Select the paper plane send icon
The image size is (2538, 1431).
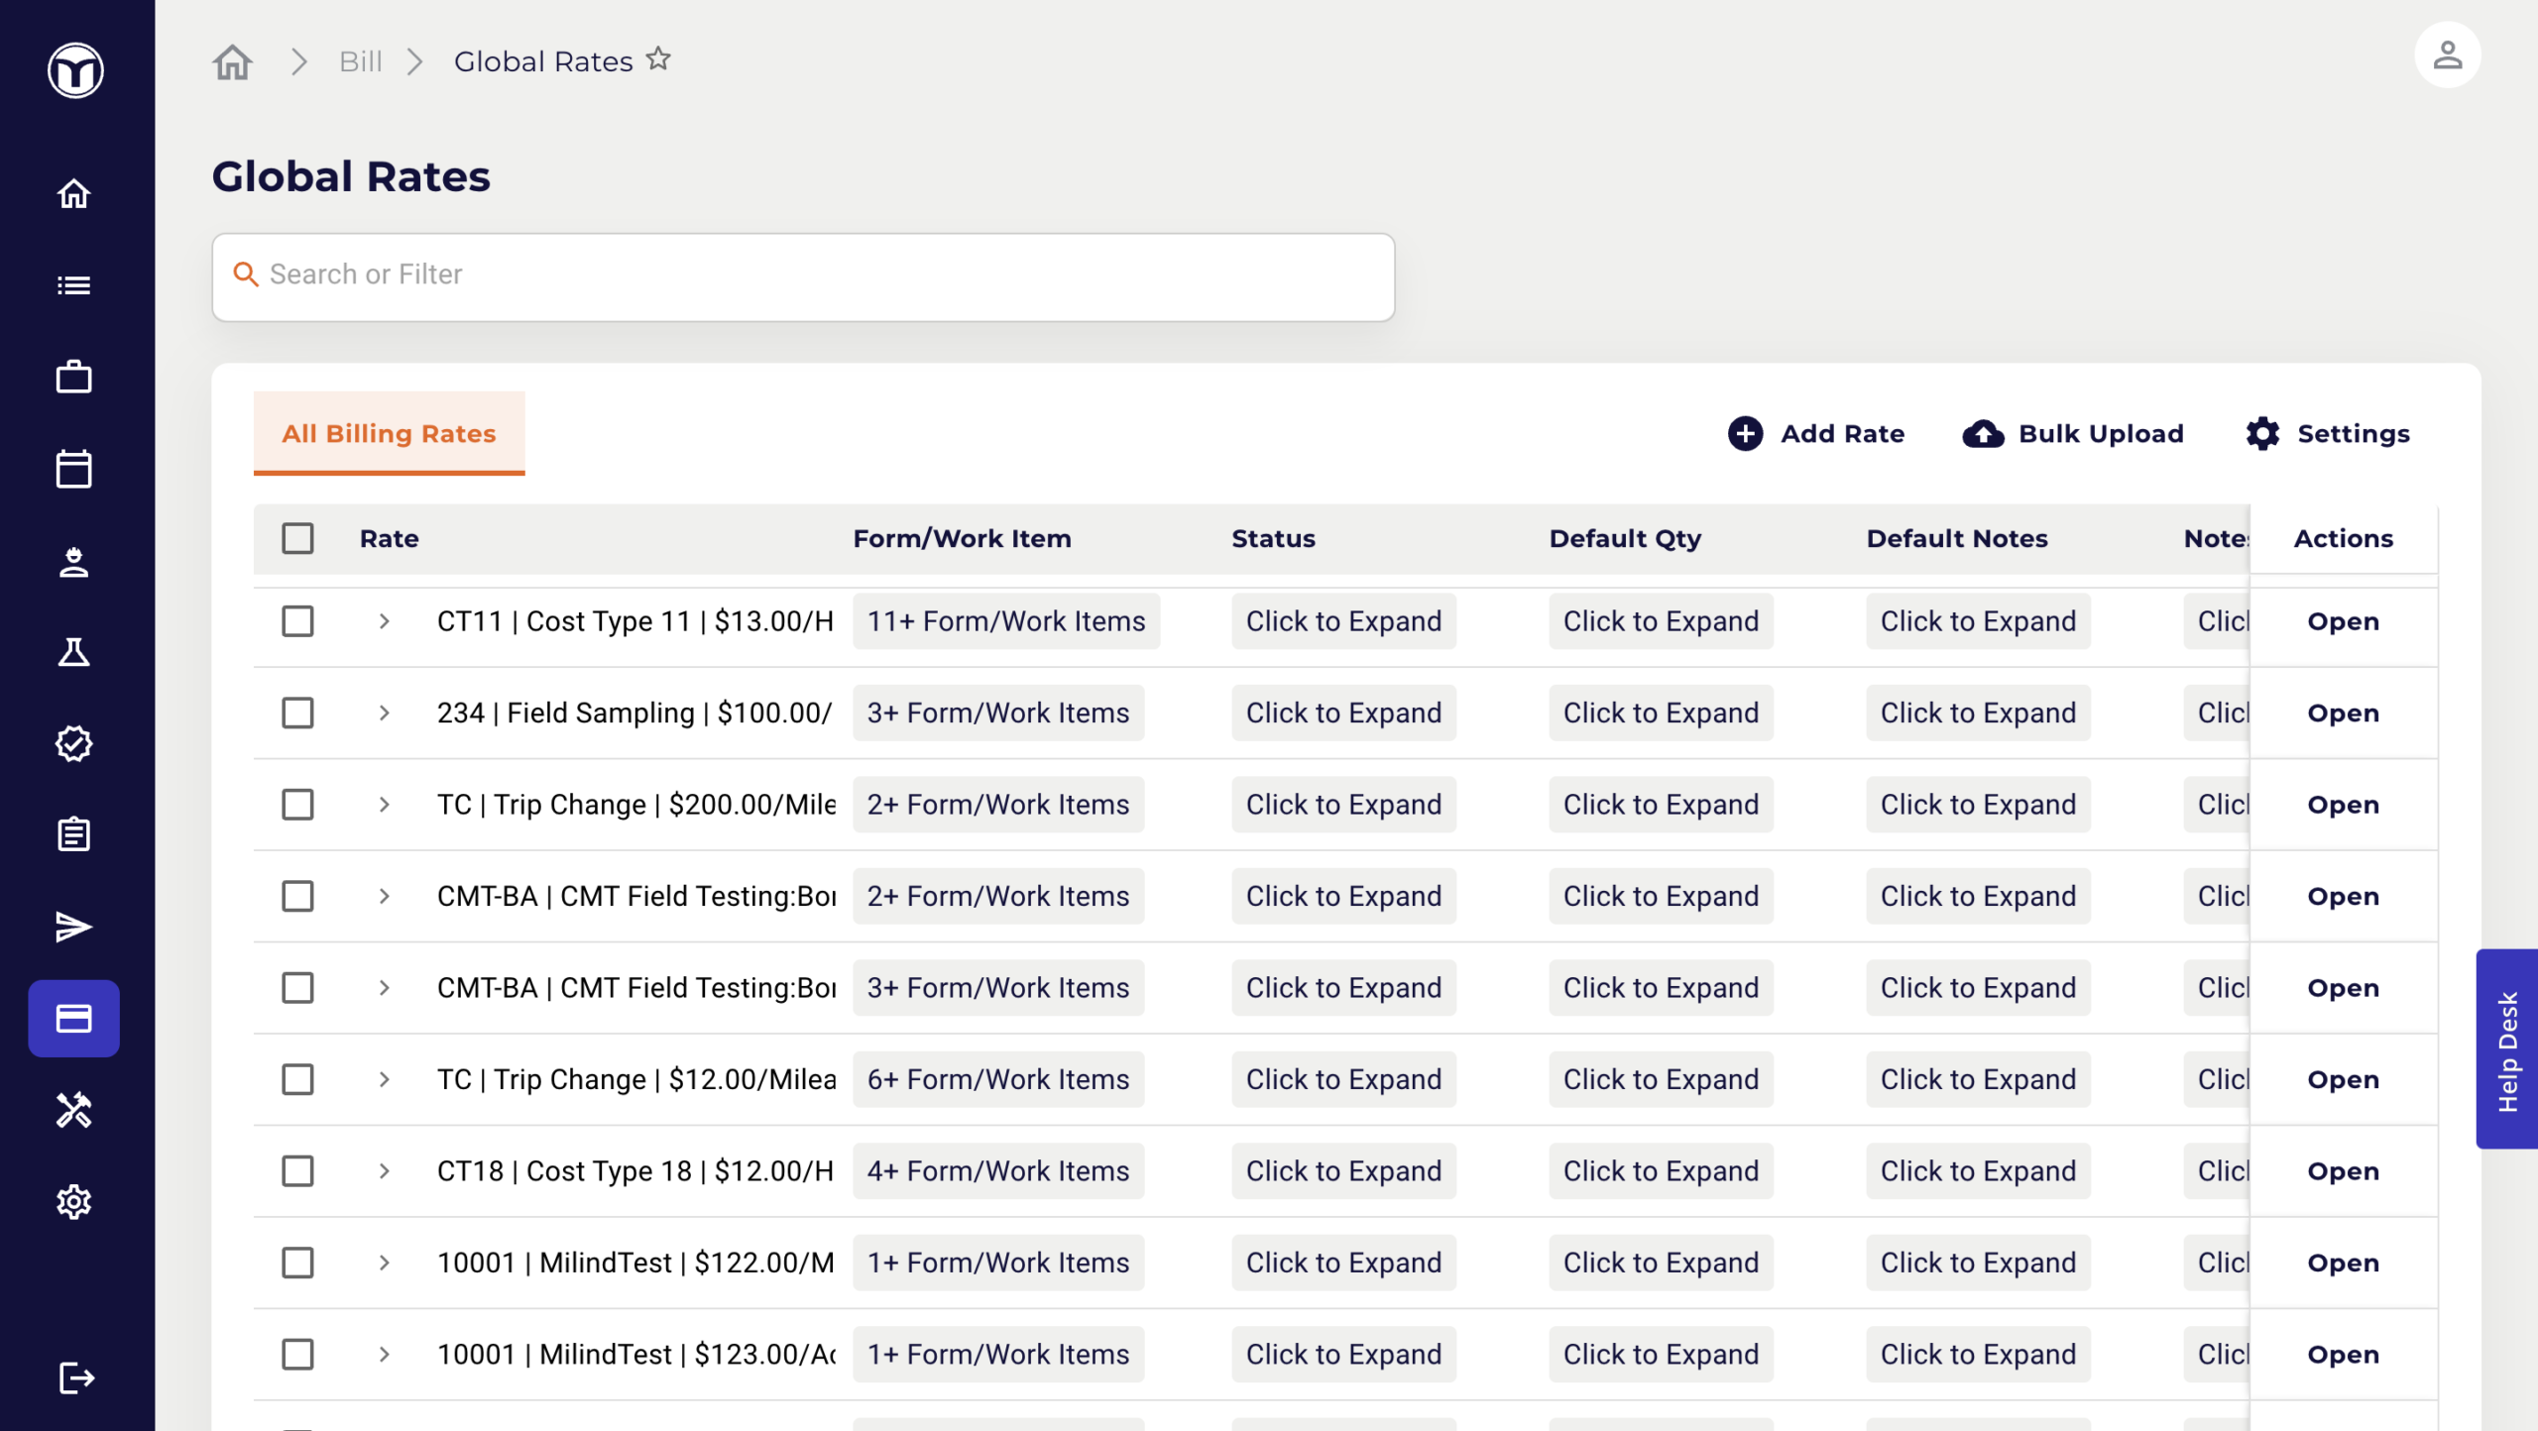[x=74, y=927]
